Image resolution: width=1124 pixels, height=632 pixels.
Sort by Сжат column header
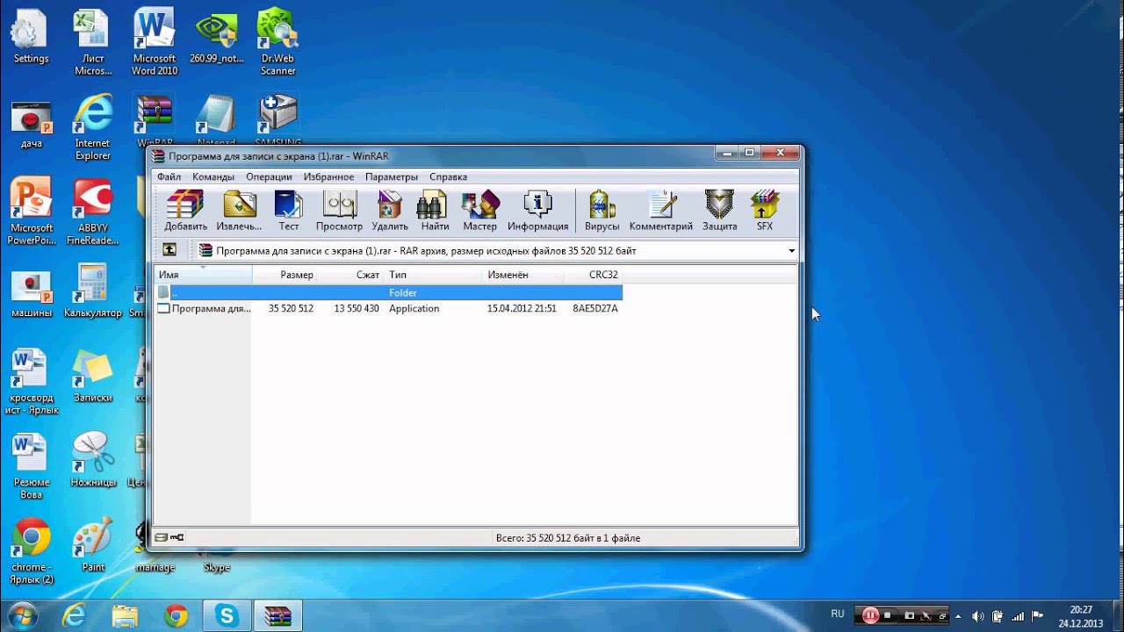[x=350, y=275]
